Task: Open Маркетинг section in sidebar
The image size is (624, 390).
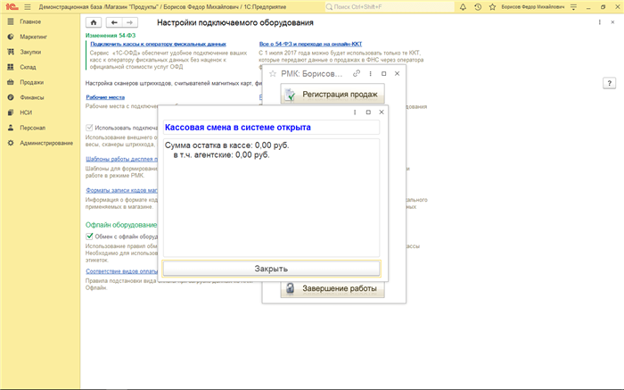Action: coord(34,37)
